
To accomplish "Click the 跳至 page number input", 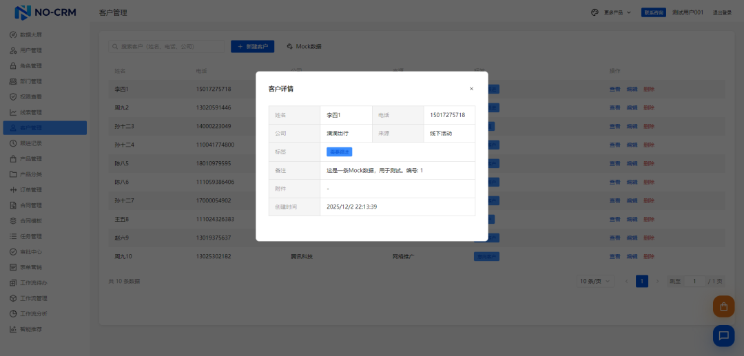I will coord(695,281).
